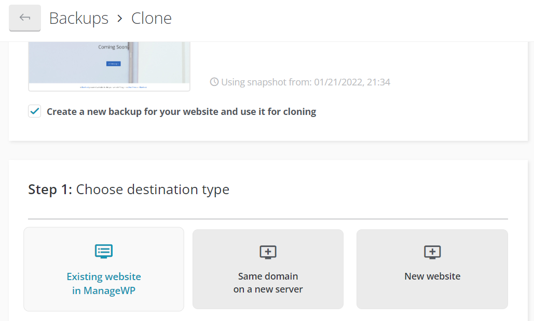The width and height of the screenshot is (534, 321).
Task: Click the footer link text in the preview
Action: pyautogui.click(x=113, y=87)
